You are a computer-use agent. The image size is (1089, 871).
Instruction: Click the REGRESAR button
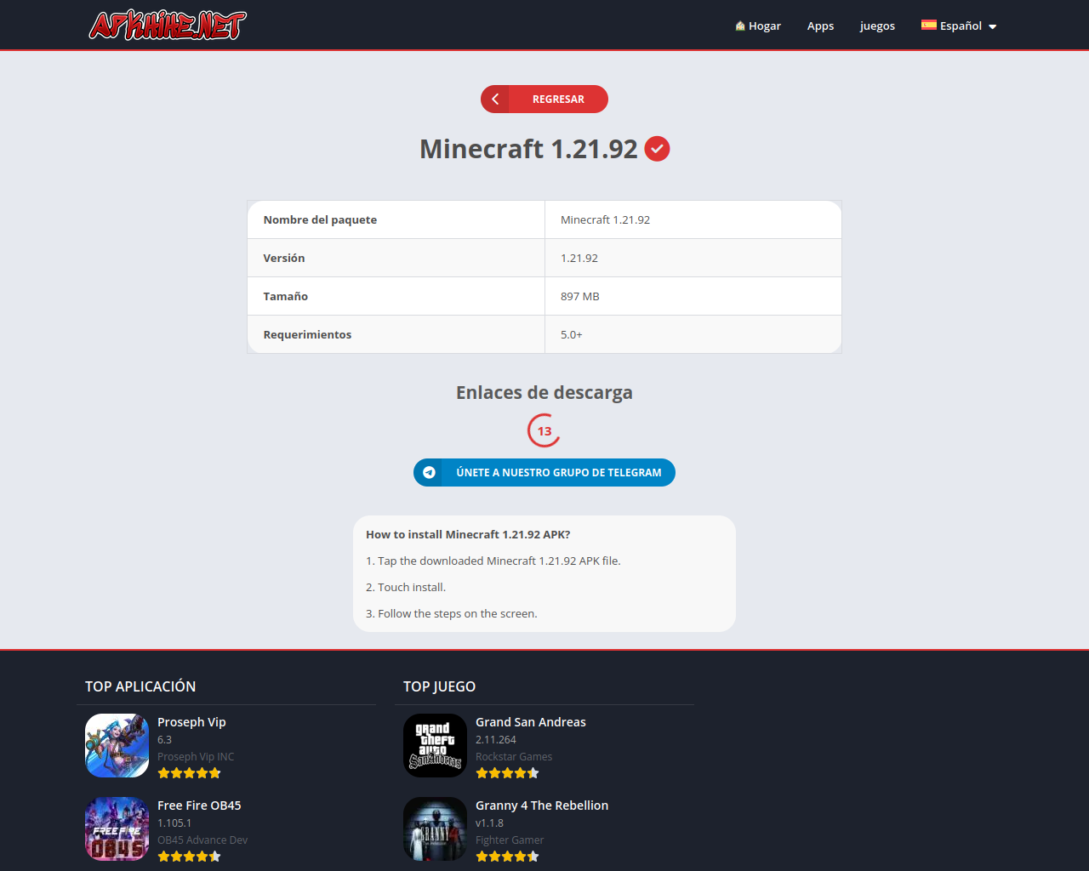(544, 99)
